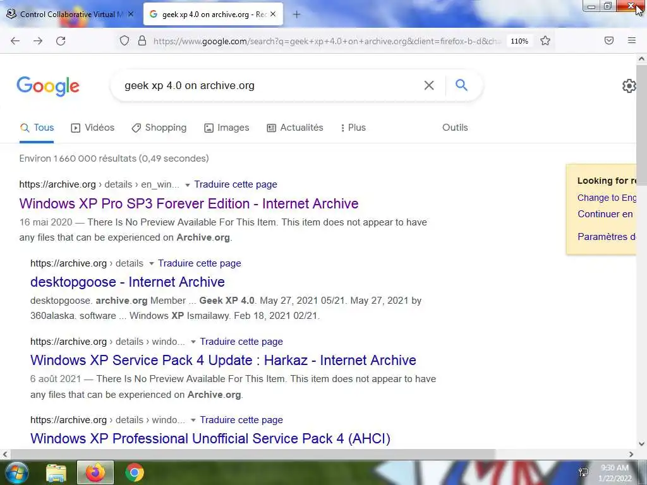Click the Google logo

click(x=48, y=86)
